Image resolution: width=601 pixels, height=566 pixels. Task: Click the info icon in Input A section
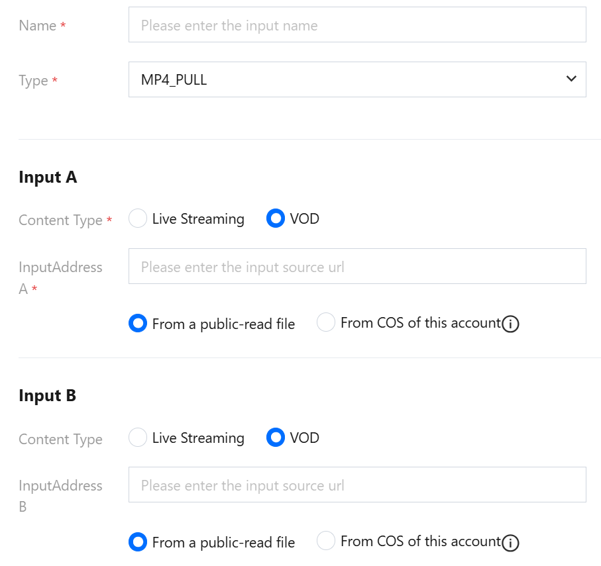510,324
